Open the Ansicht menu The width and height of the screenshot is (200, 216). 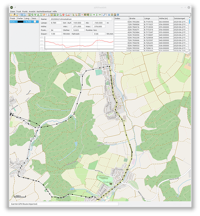tap(32, 11)
